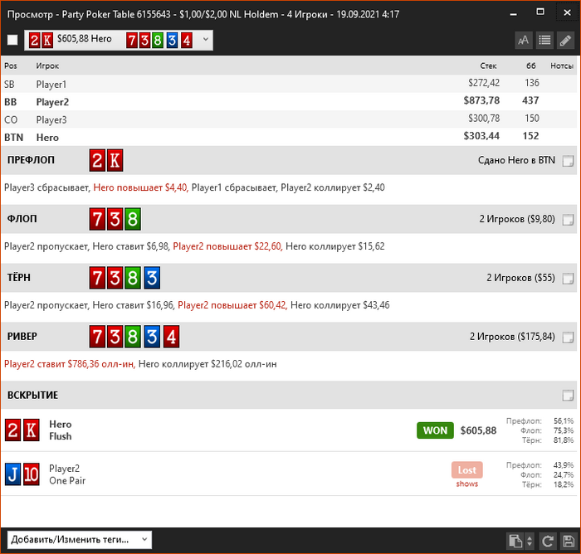Click the pink Lost badge

click(466, 470)
